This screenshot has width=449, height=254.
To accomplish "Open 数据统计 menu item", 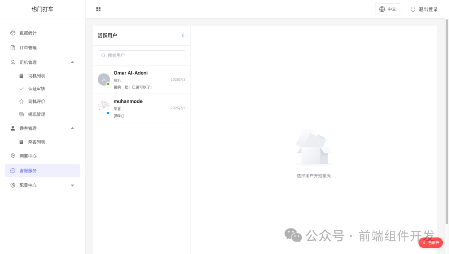I will 42,33.
